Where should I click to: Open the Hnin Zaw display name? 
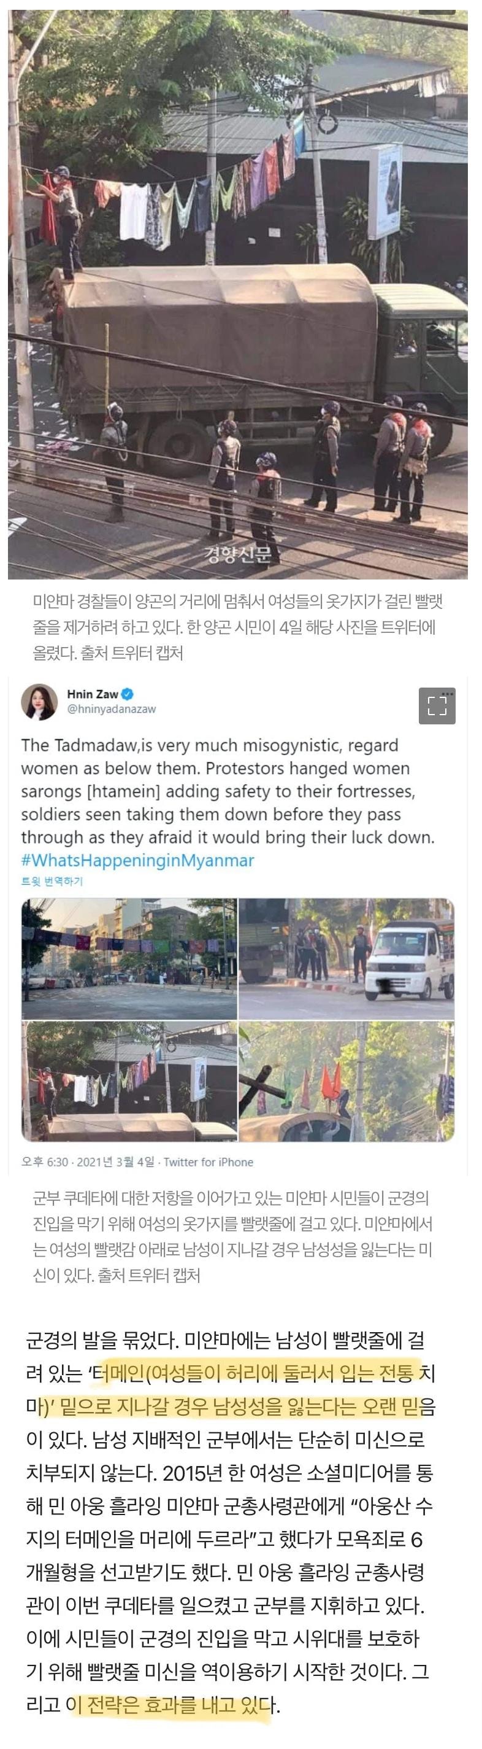coord(92,694)
